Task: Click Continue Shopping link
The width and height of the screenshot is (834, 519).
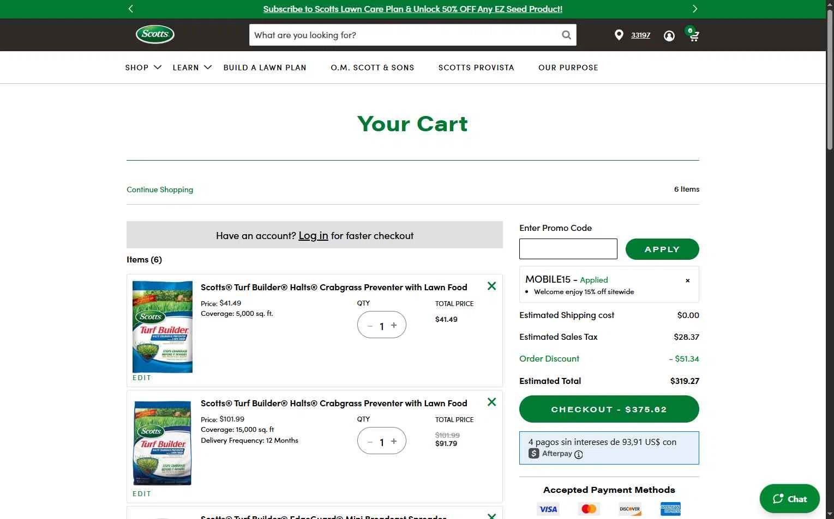Action: point(160,190)
